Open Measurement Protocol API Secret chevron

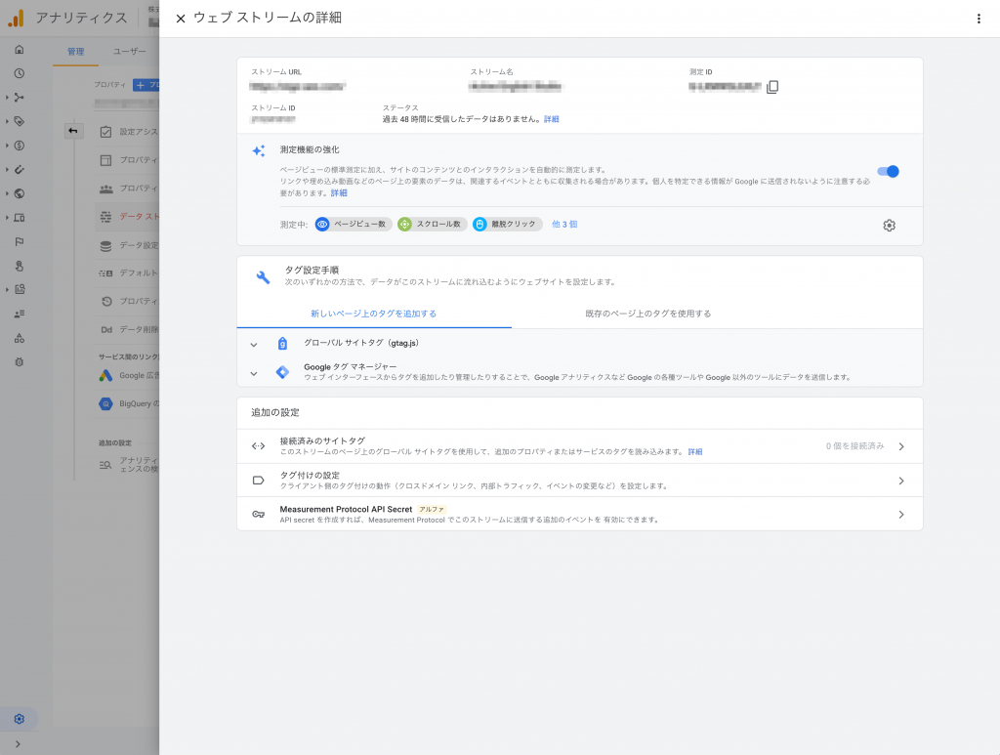[901, 515]
